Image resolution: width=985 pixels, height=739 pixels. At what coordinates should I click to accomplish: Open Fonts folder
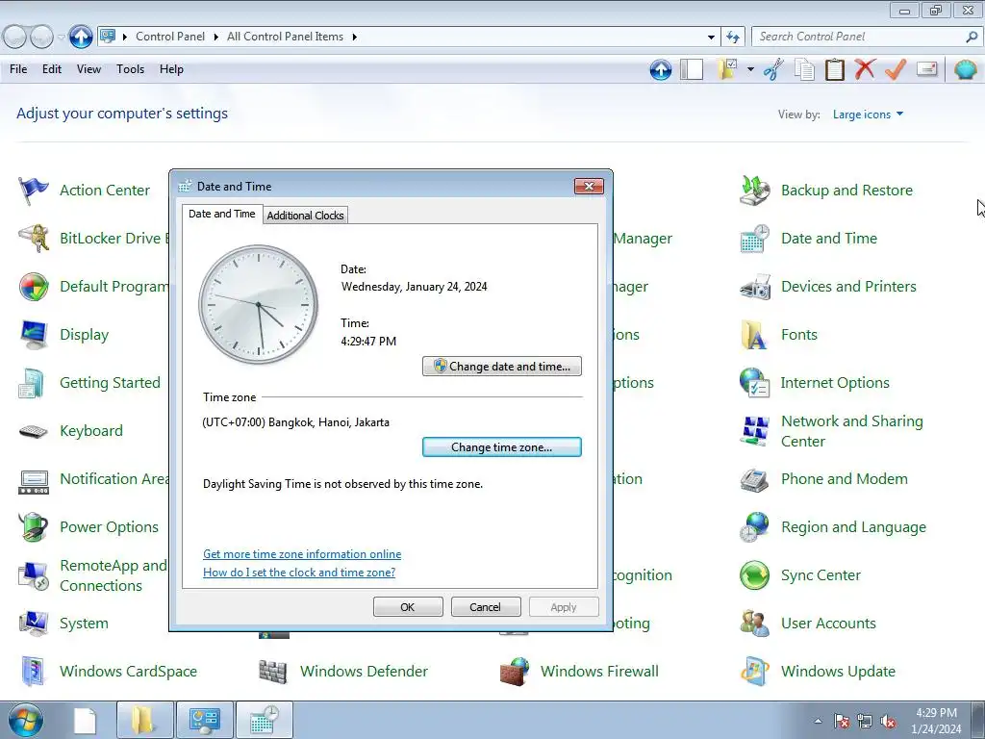(x=779, y=335)
